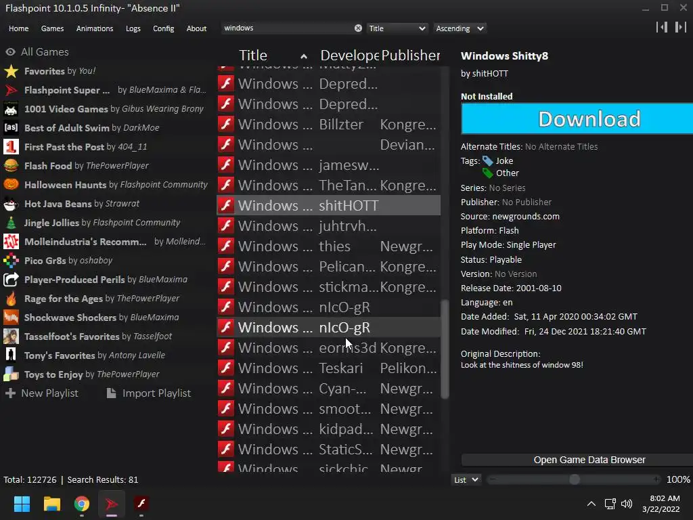Viewport: 693px width, 520px height.
Task: Open File Explorer from taskbar
Action: click(51, 504)
